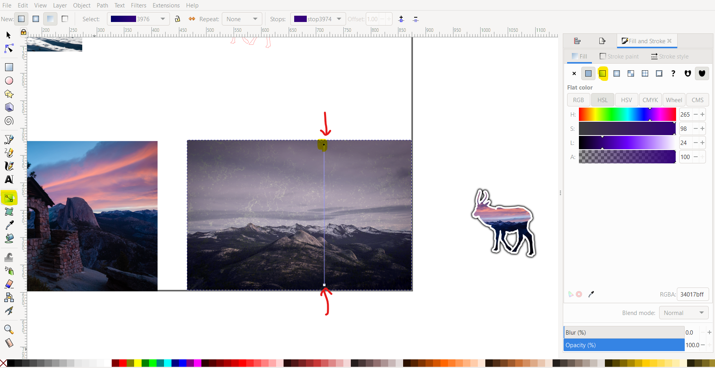Adjust the Hue slider
This screenshot has width=715, height=368.
[627, 114]
